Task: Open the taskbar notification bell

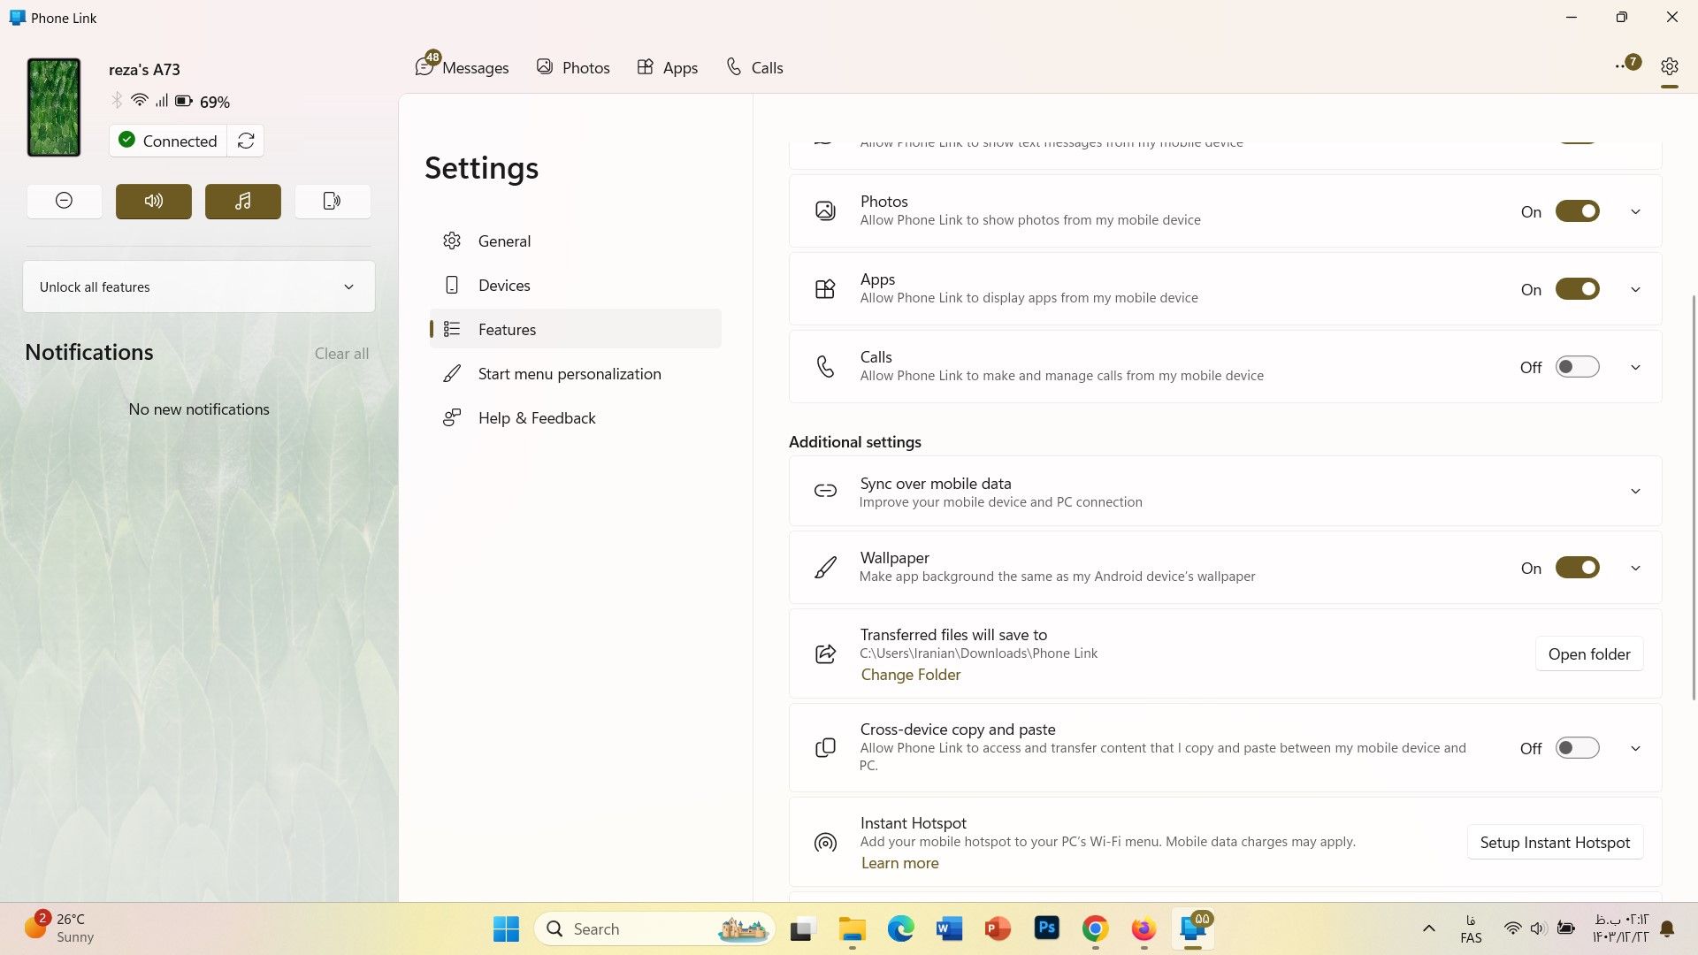Action: [1667, 928]
